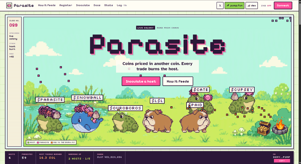301x164 pixels.
Task: Click the PARASITES count 59 stat
Action: (x=24, y=158)
